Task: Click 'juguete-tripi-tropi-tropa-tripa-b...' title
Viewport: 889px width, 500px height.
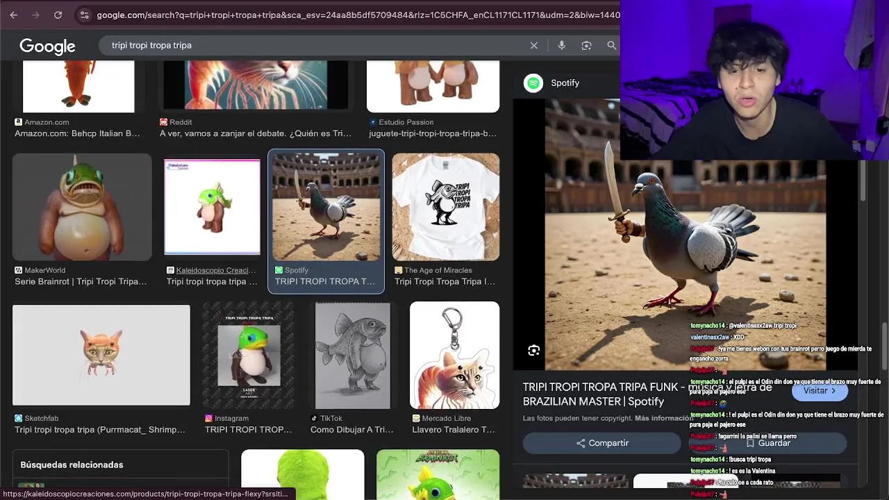Action: pyautogui.click(x=433, y=133)
